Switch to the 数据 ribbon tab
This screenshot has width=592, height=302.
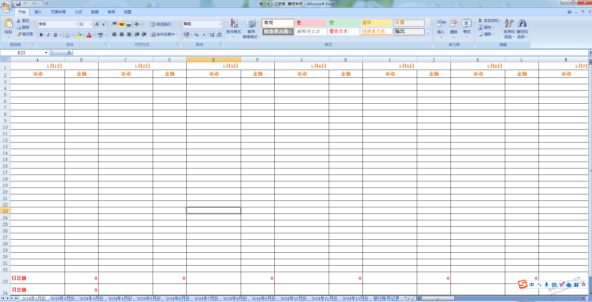click(x=95, y=12)
